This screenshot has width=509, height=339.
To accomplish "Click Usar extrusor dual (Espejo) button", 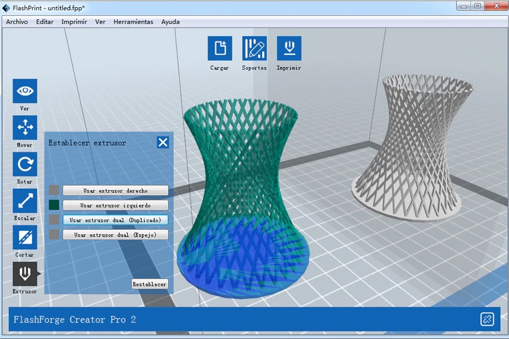I will click(116, 234).
